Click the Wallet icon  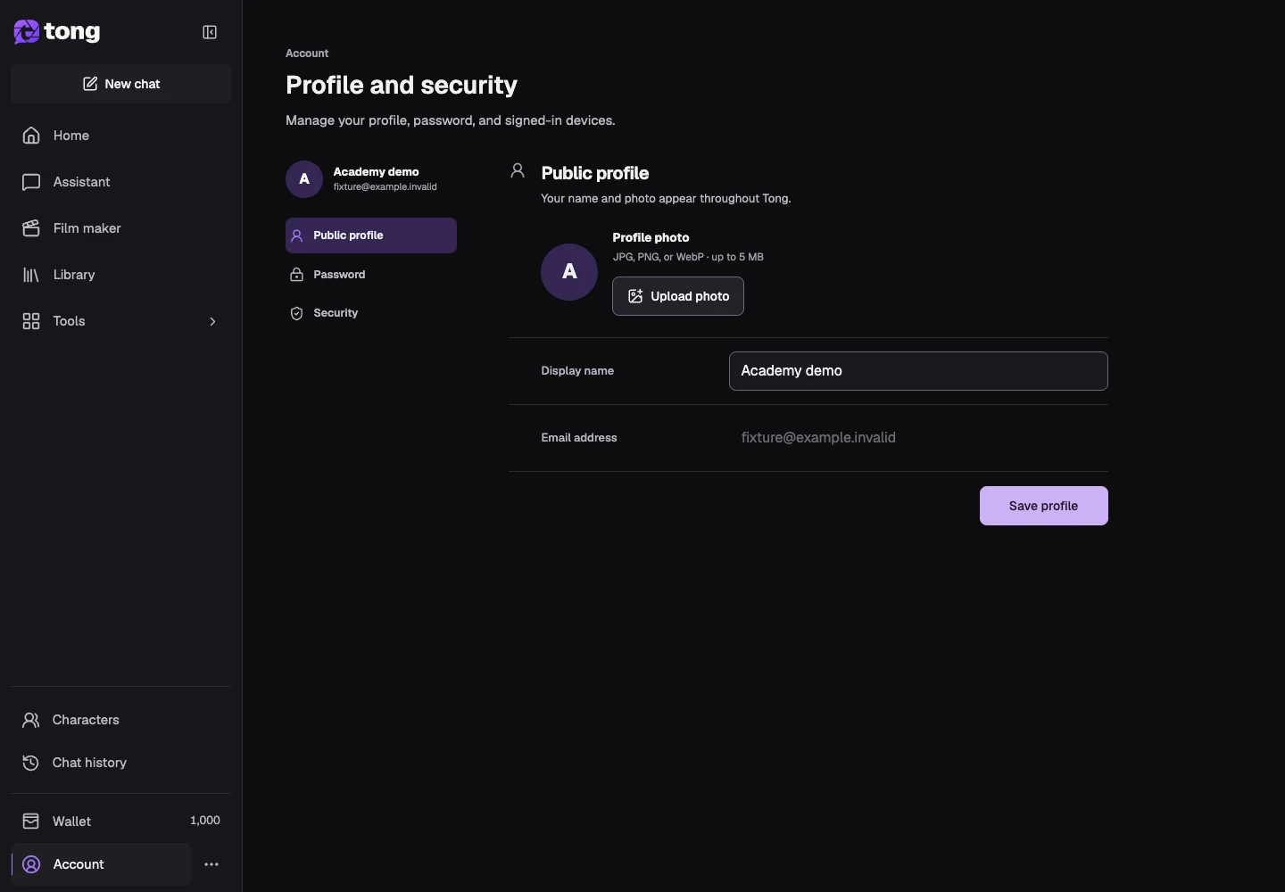tap(31, 821)
